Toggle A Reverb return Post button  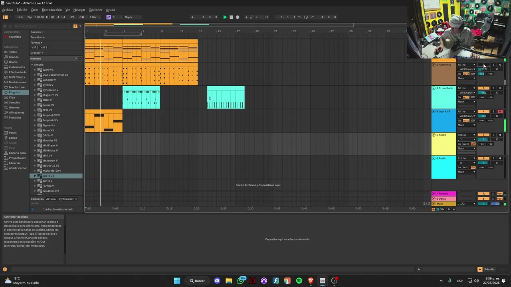click(x=500, y=194)
